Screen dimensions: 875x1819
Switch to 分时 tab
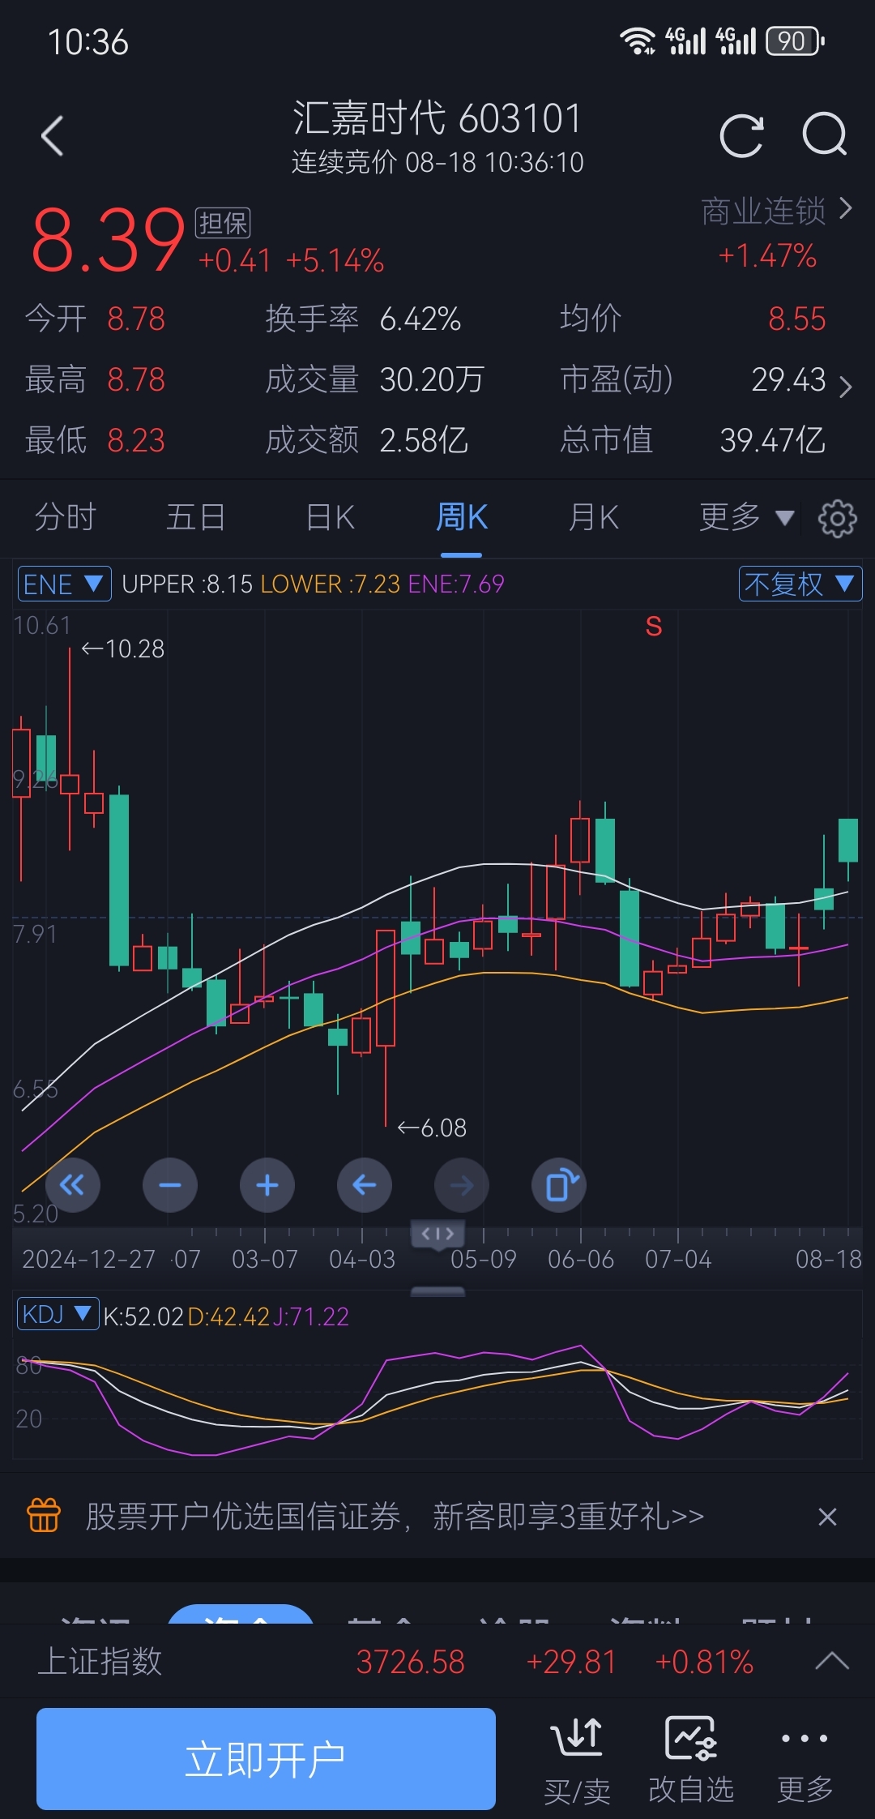tap(65, 517)
